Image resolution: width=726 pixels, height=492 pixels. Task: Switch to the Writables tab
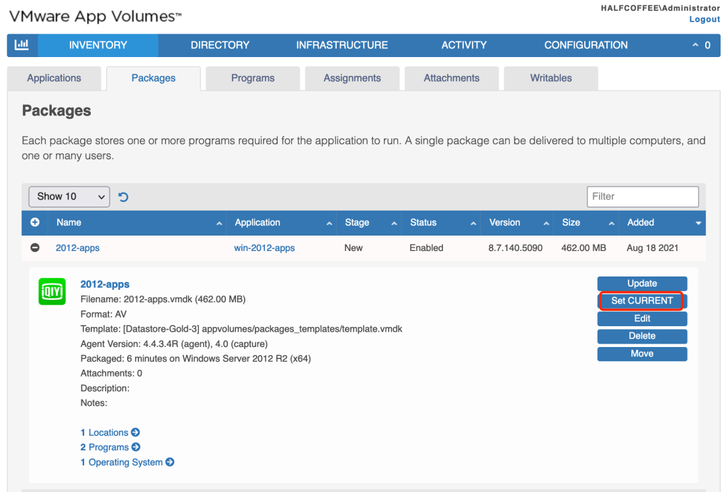tap(551, 78)
